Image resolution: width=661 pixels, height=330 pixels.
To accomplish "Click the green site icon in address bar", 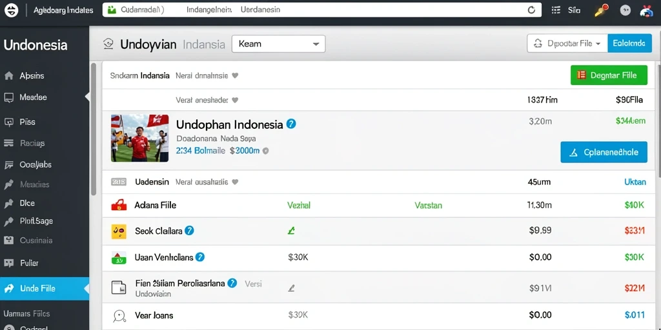I will pos(112,10).
